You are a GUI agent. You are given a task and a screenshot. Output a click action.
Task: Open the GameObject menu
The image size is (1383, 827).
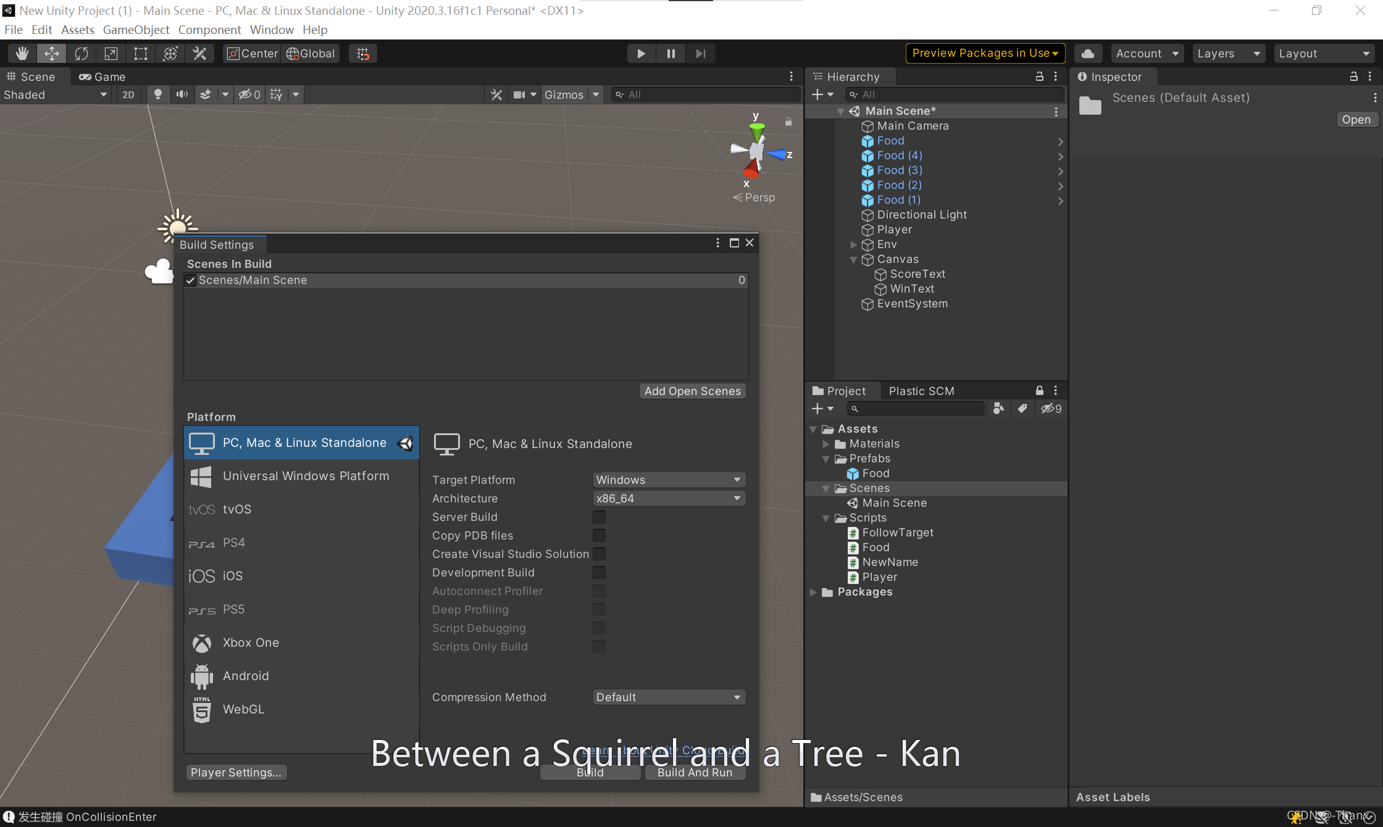[x=136, y=30]
